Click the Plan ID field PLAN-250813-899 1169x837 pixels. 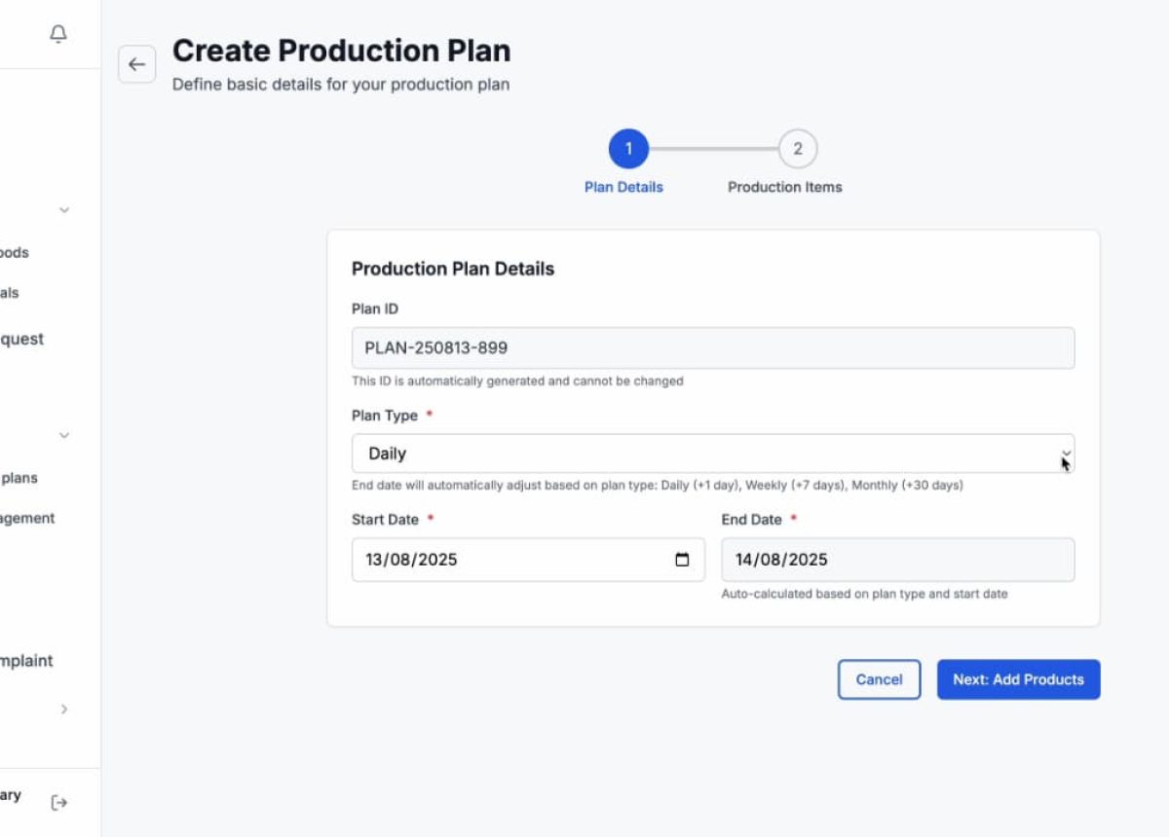tap(712, 347)
